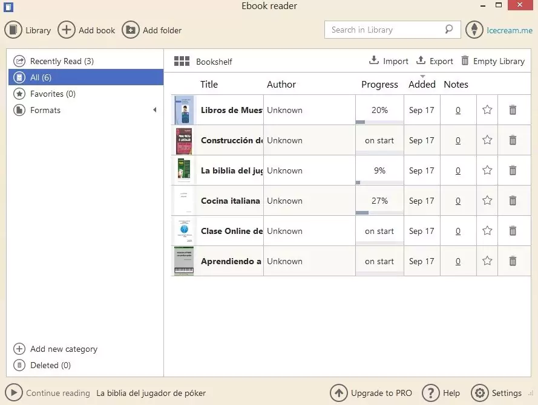Open the Add book dialog
The width and height of the screenshot is (538, 405).
pyautogui.click(x=87, y=30)
